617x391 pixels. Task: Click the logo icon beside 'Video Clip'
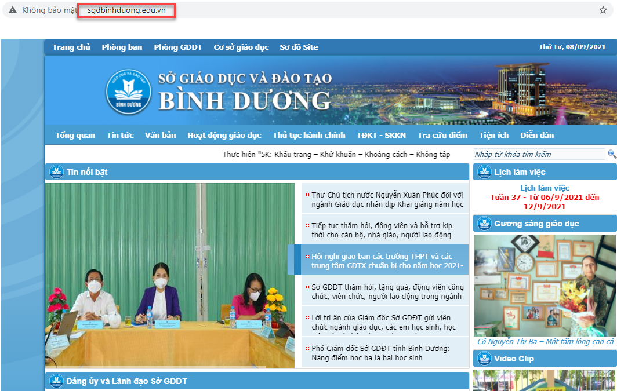pos(484,359)
